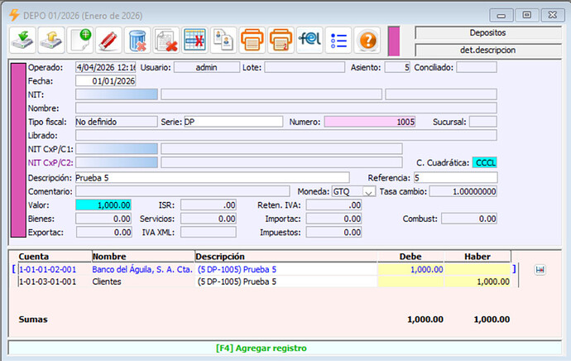Click the document with red X icon
Screen dimensions: 571x361
(166, 40)
